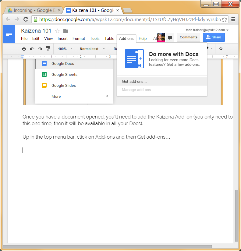
Task: Click the Kaizena 101 document title
Action: (36, 31)
